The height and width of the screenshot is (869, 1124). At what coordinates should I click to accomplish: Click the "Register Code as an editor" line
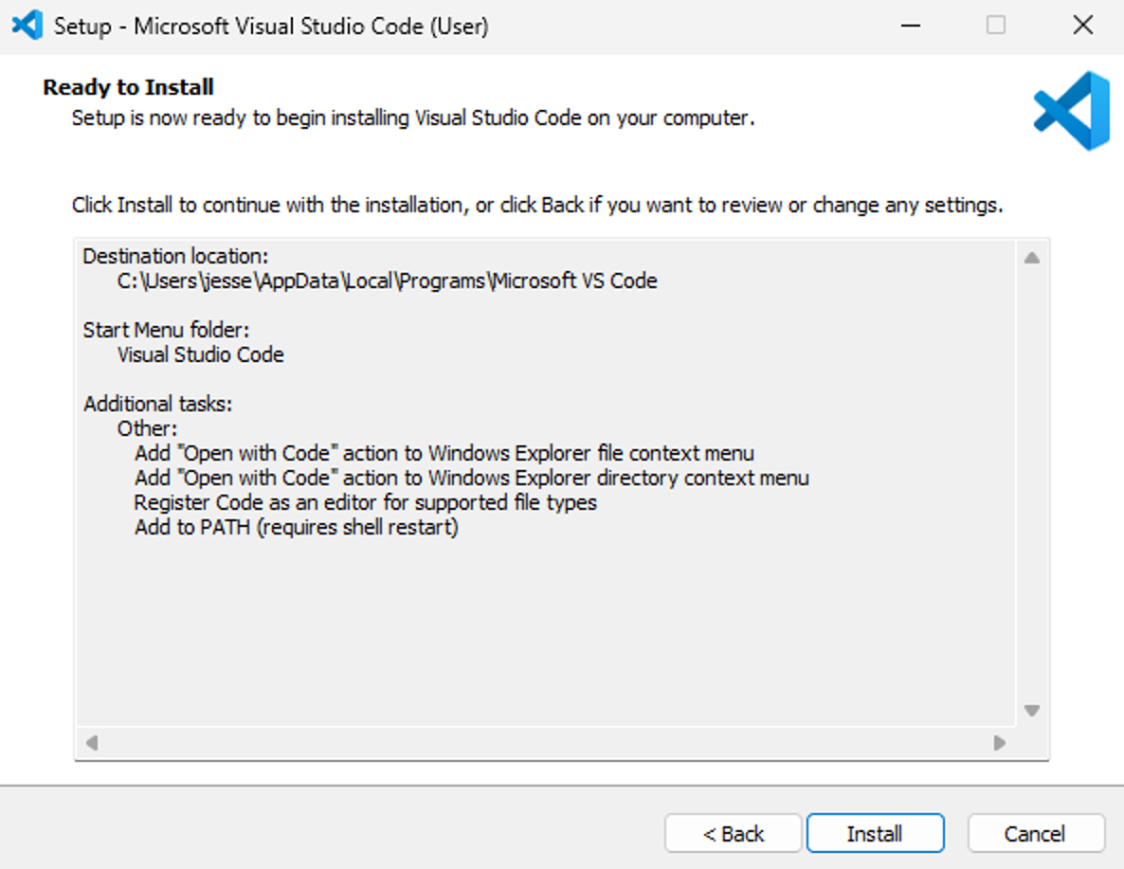coord(365,502)
